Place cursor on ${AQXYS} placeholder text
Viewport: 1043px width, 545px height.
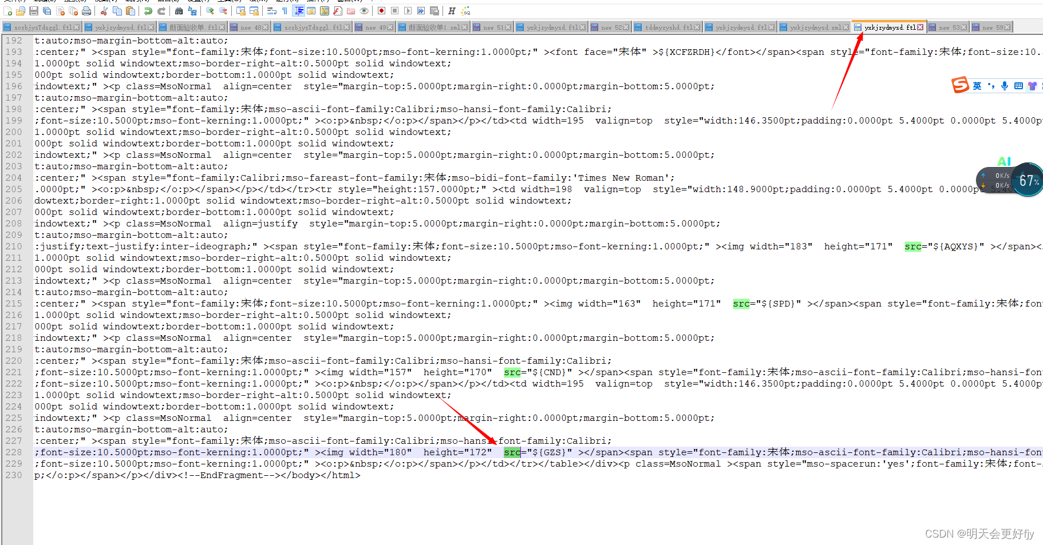[x=956, y=246]
